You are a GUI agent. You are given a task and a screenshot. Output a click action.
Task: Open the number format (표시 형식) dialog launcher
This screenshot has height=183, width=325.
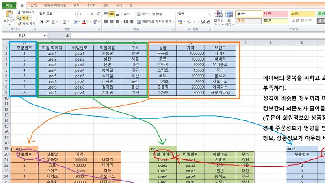click(x=210, y=29)
